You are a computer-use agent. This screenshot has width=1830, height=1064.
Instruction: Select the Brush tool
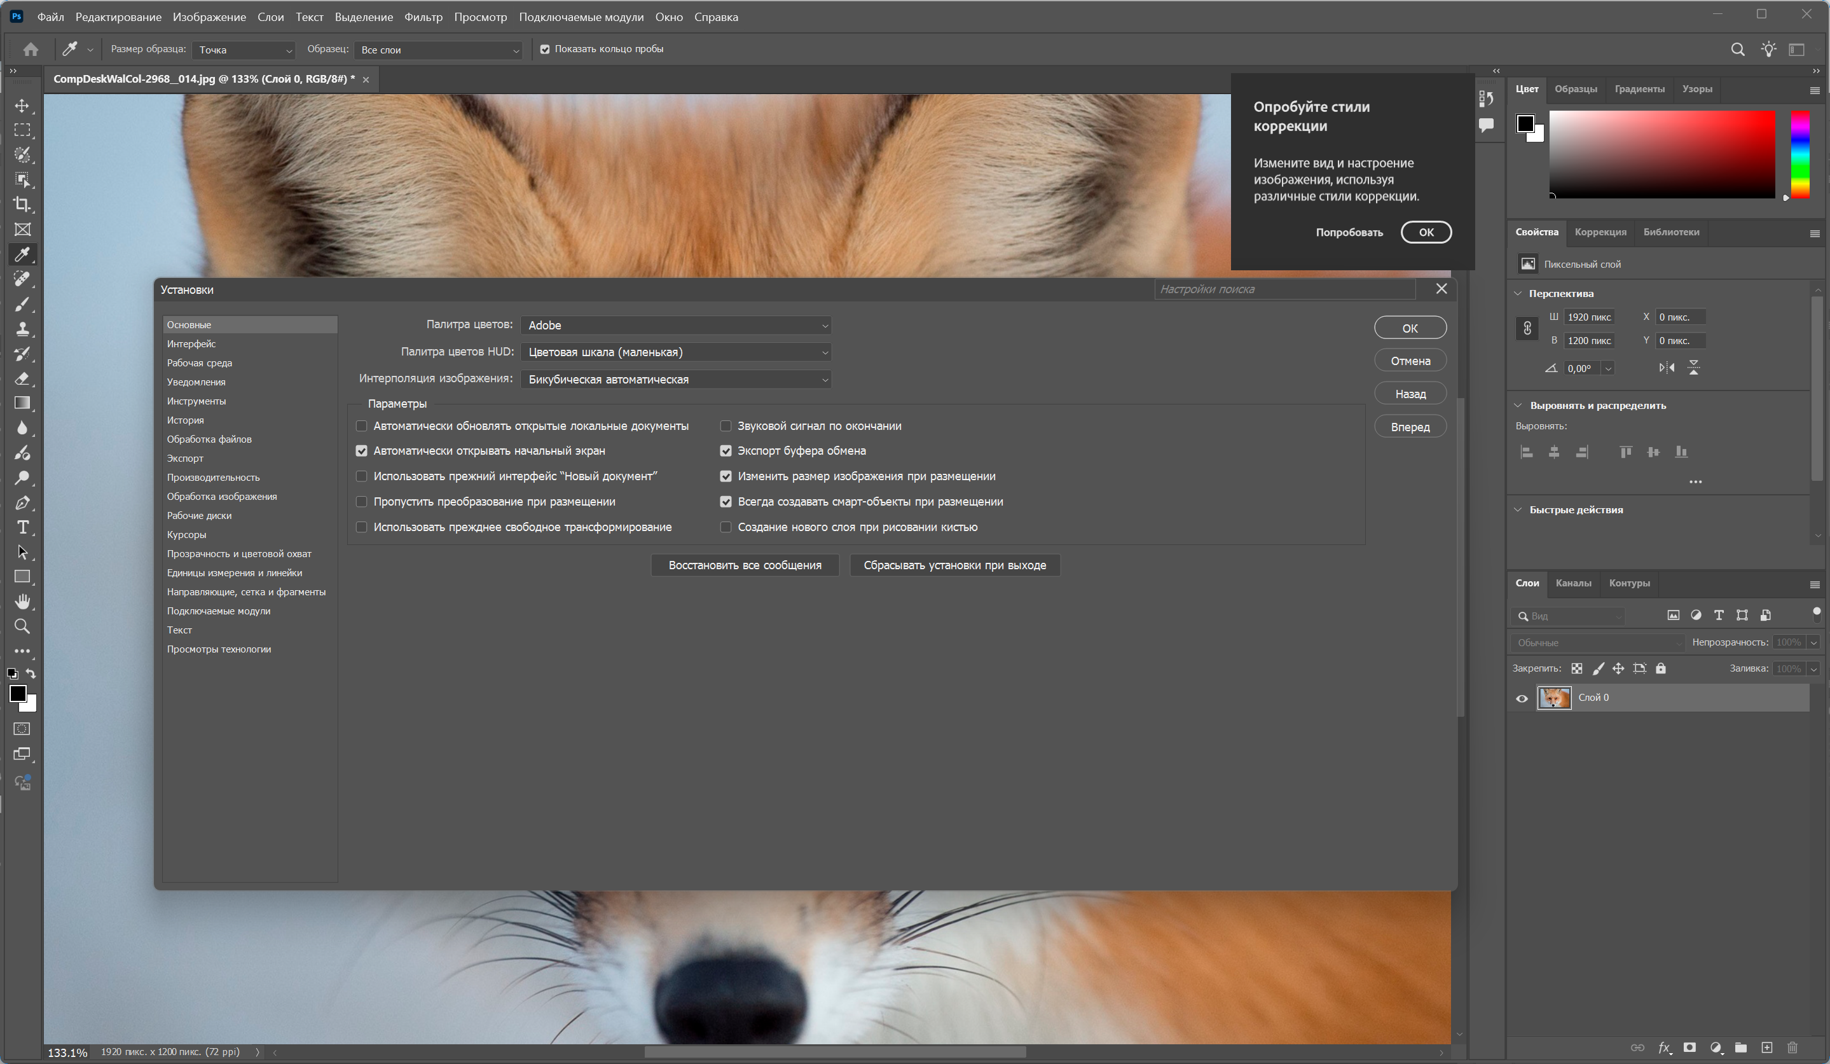coord(22,303)
